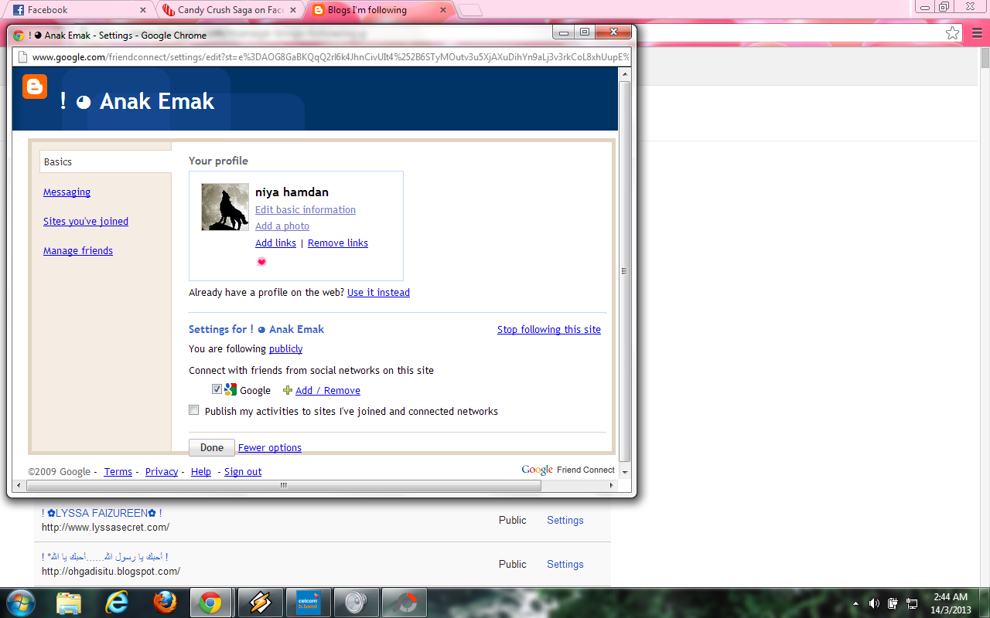Click the page icon in popup address bar
The width and height of the screenshot is (990, 618).
(22, 56)
